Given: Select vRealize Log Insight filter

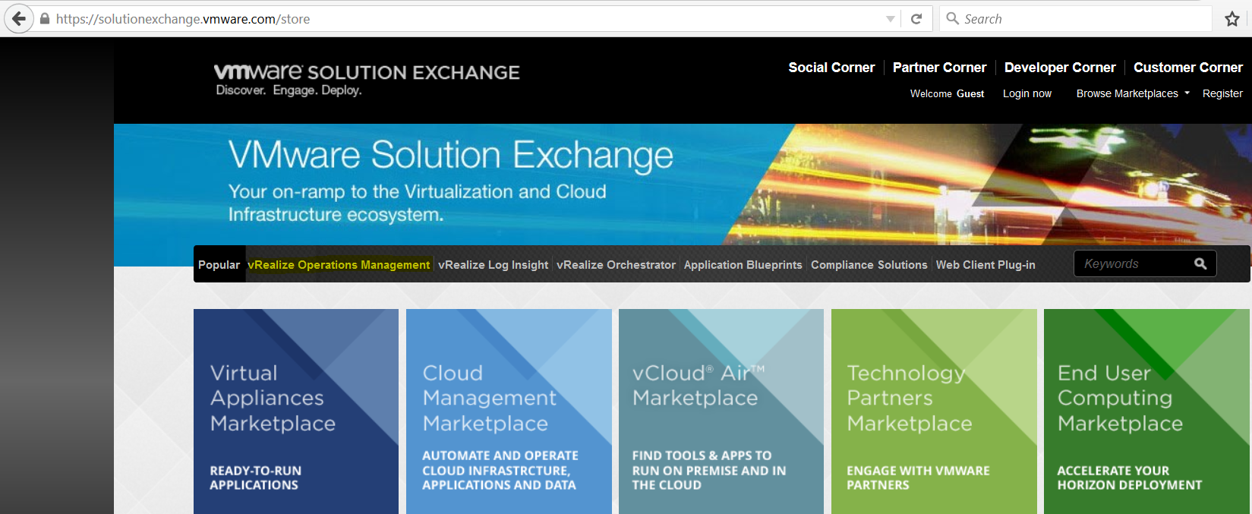Looking at the screenshot, I should tap(494, 265).
